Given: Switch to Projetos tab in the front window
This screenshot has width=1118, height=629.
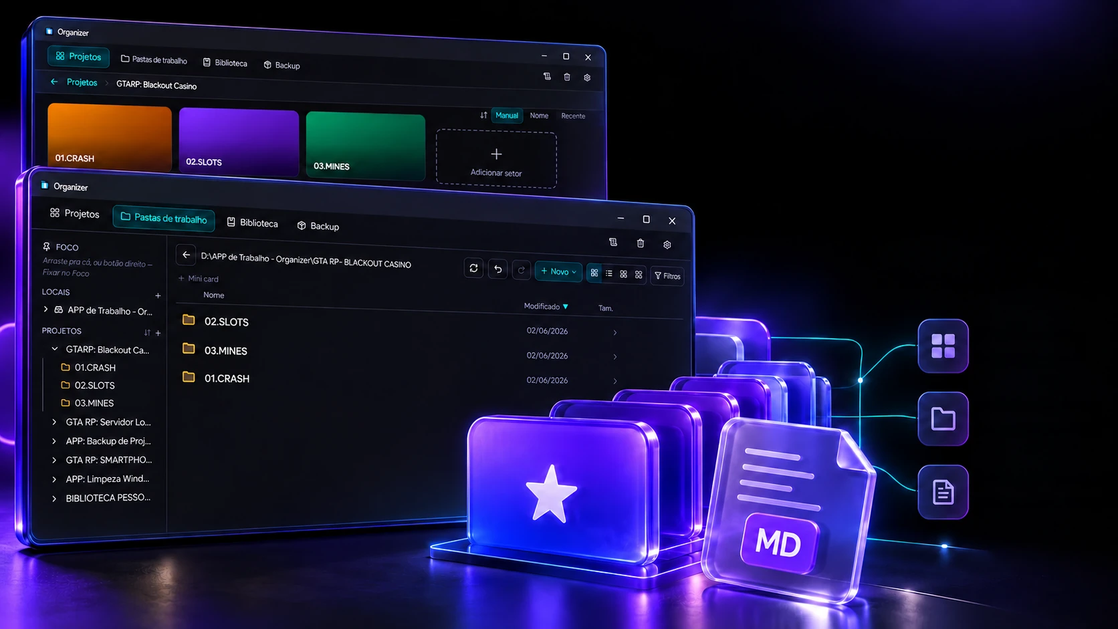Looking at the screenshot, I should click(75, 213).
